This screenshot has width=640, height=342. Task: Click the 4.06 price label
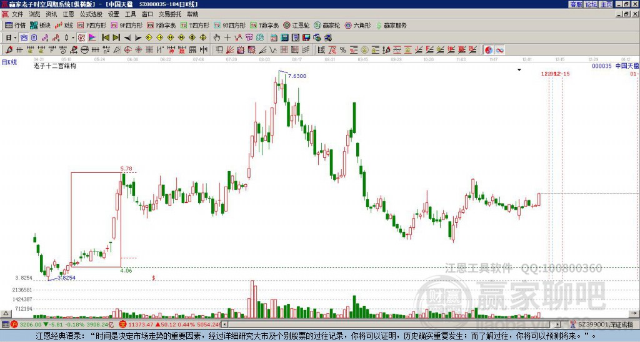[126, 271]
